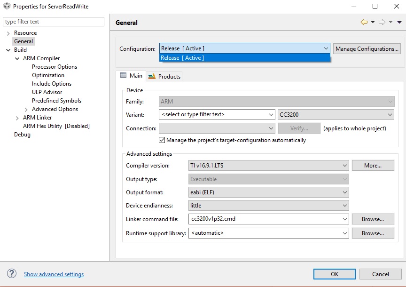Select Release [ Active ] in dropdown list

244,58
